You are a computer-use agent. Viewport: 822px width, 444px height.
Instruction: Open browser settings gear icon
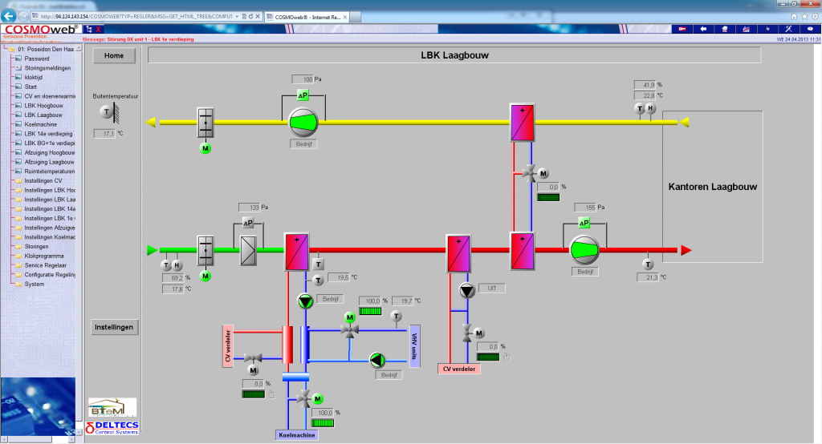815,17
